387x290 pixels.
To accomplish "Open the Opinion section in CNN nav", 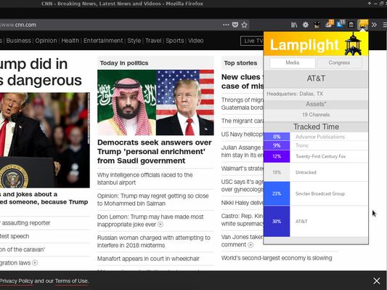I will click(x=46, y=41).
